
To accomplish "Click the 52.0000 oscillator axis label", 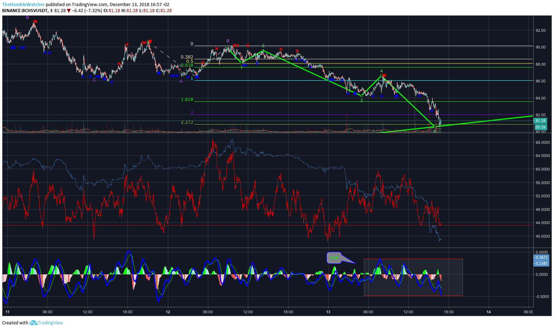I will click(x=542, y=196).
